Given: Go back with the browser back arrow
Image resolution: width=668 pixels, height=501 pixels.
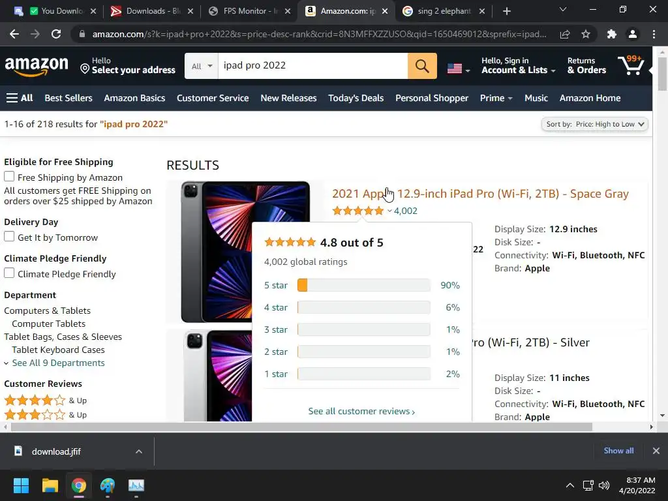Looking at the screenshot, I should [x=14, y=34].
